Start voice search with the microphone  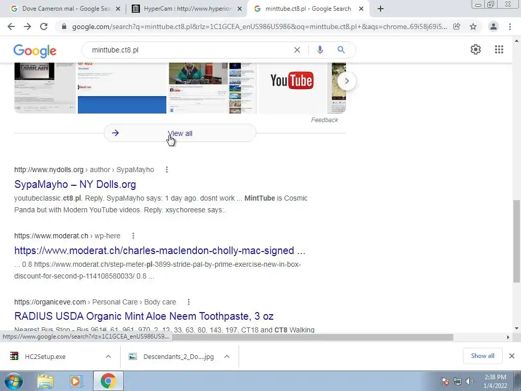pyautogui.click(x=320, y=50)
